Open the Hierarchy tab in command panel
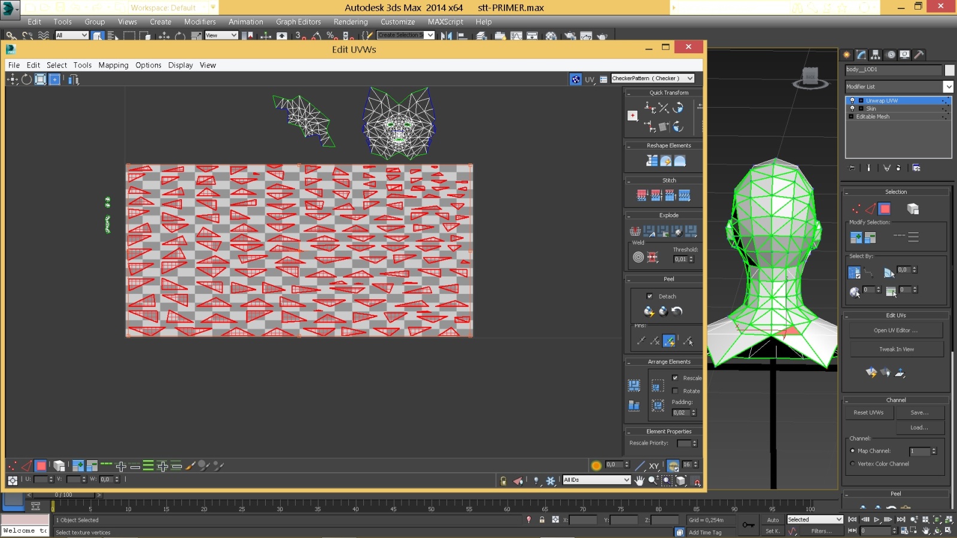This screenshot has height=538, width=957. click(x=876, y=54)
